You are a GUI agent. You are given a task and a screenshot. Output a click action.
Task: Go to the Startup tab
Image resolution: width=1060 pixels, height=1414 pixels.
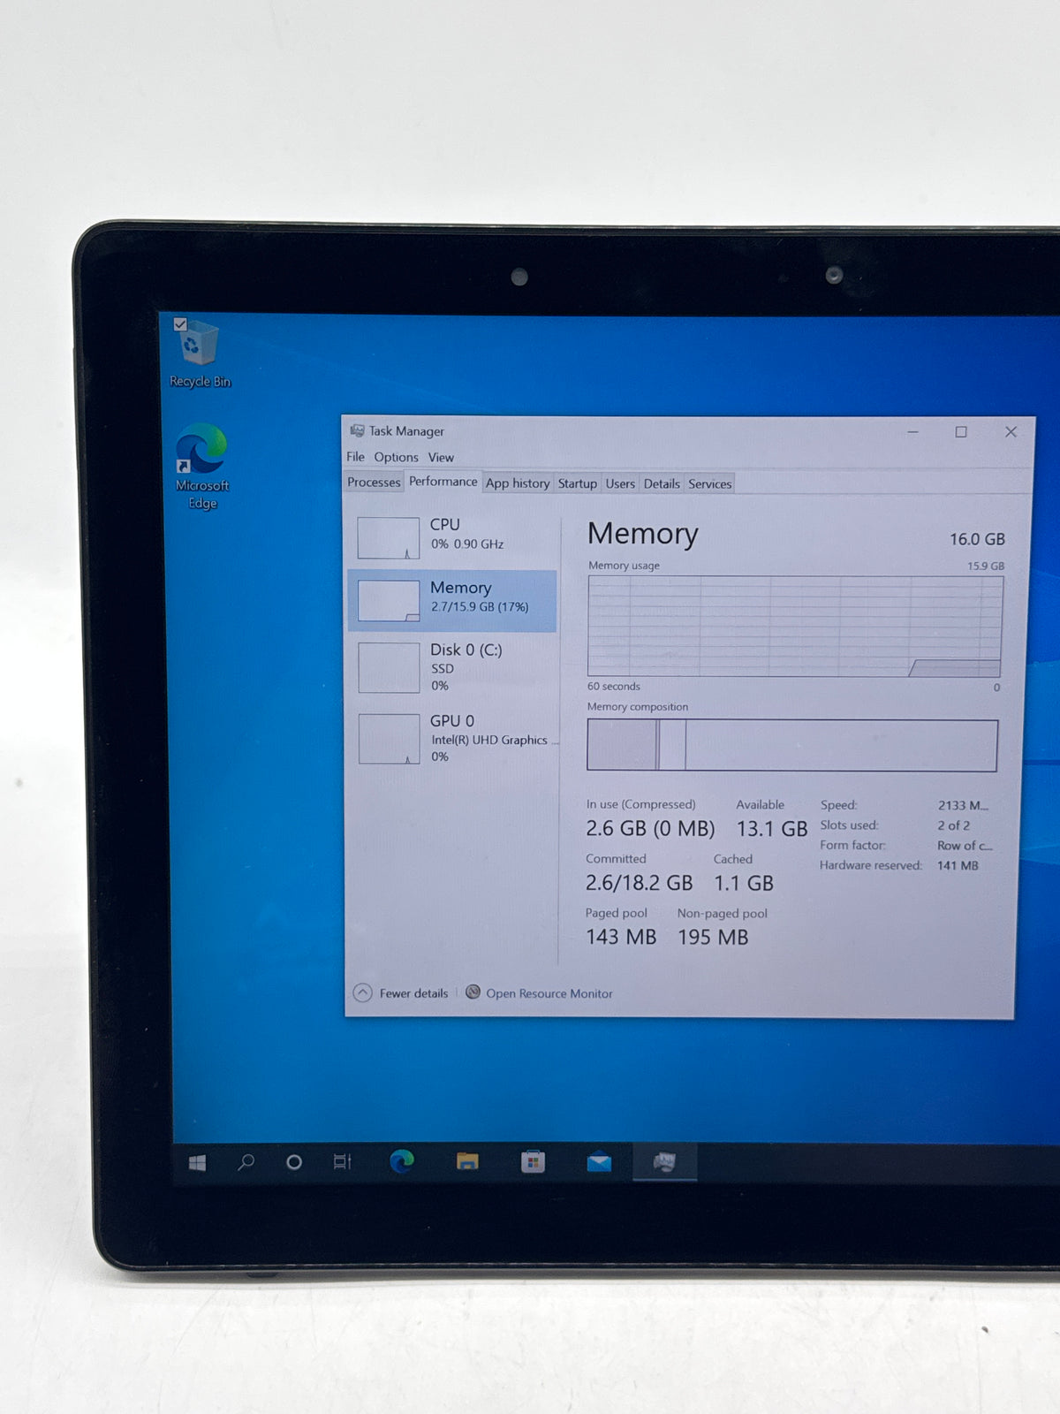tap(578, 483)
